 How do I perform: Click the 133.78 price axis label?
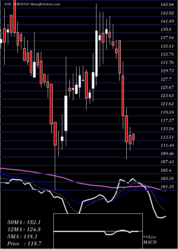pos(167,54)
